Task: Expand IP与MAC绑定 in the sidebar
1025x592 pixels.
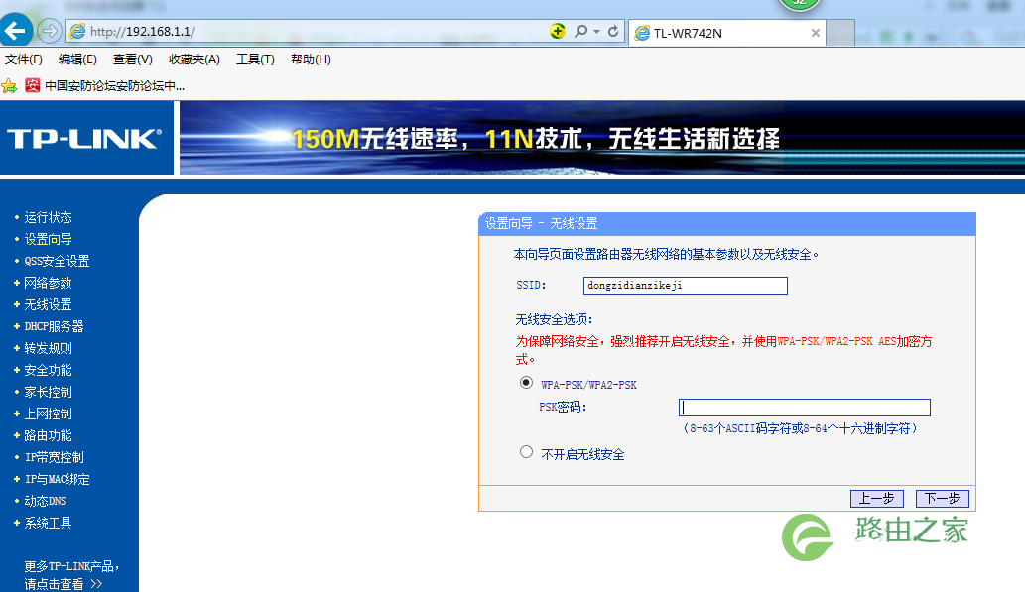Action: click(57, 480)
